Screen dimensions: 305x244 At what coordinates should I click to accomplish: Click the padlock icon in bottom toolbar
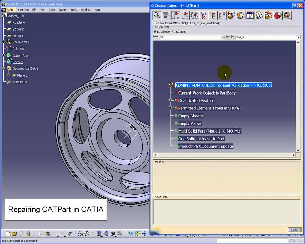pyautogui.click(x=113, y=233)
